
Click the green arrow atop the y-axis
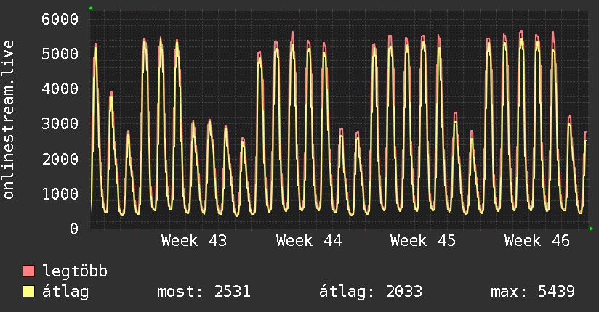(x=91, y=8)
